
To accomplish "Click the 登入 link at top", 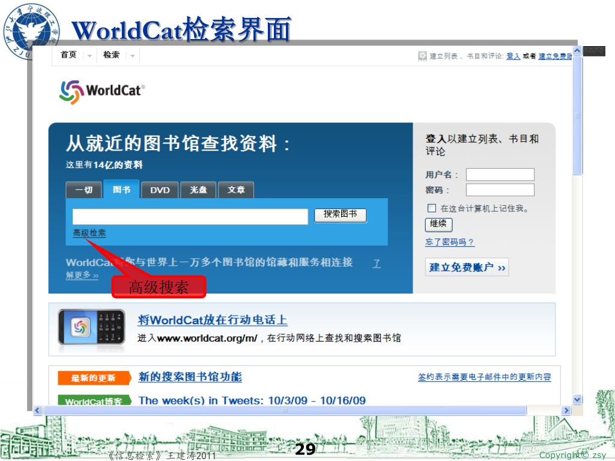I will [x=513, y=56].
